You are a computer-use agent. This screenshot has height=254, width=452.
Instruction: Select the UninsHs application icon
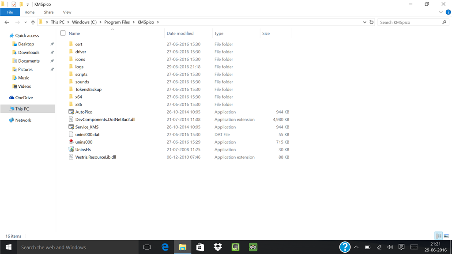[71, 149]
